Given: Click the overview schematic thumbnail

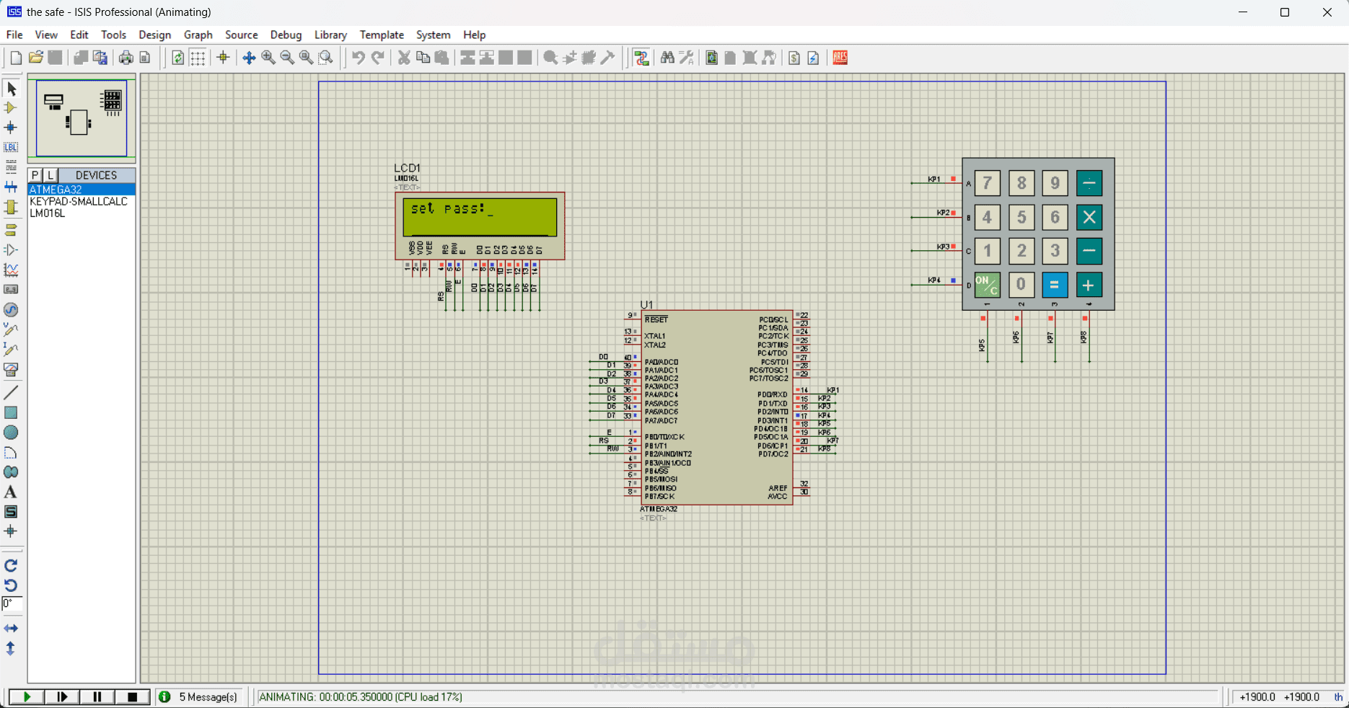Looking at the screenshot, I should (82, 118).
